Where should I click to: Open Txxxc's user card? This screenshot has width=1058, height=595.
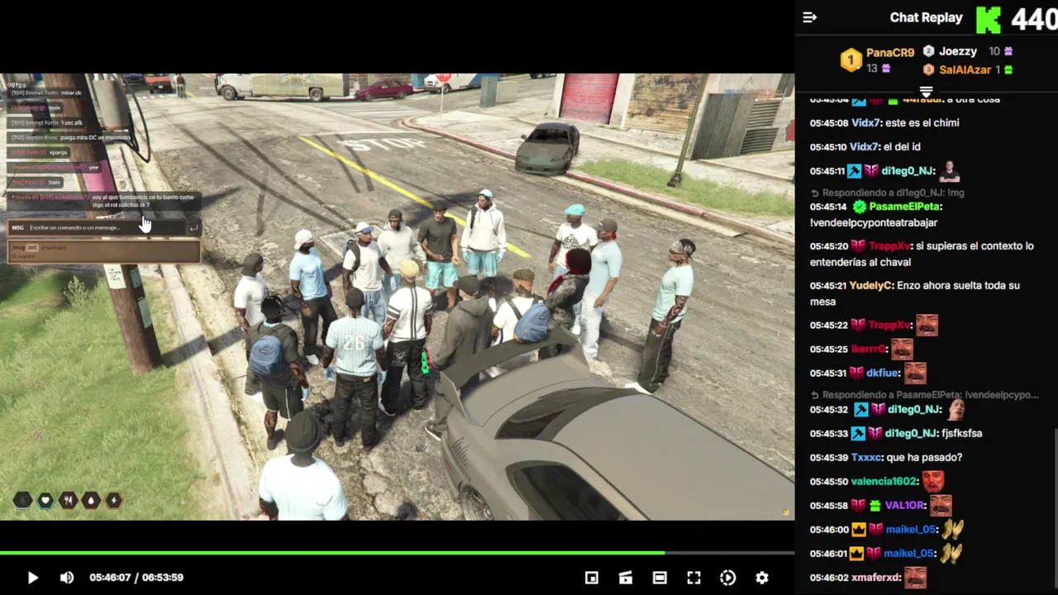click(x=865, y=457)
